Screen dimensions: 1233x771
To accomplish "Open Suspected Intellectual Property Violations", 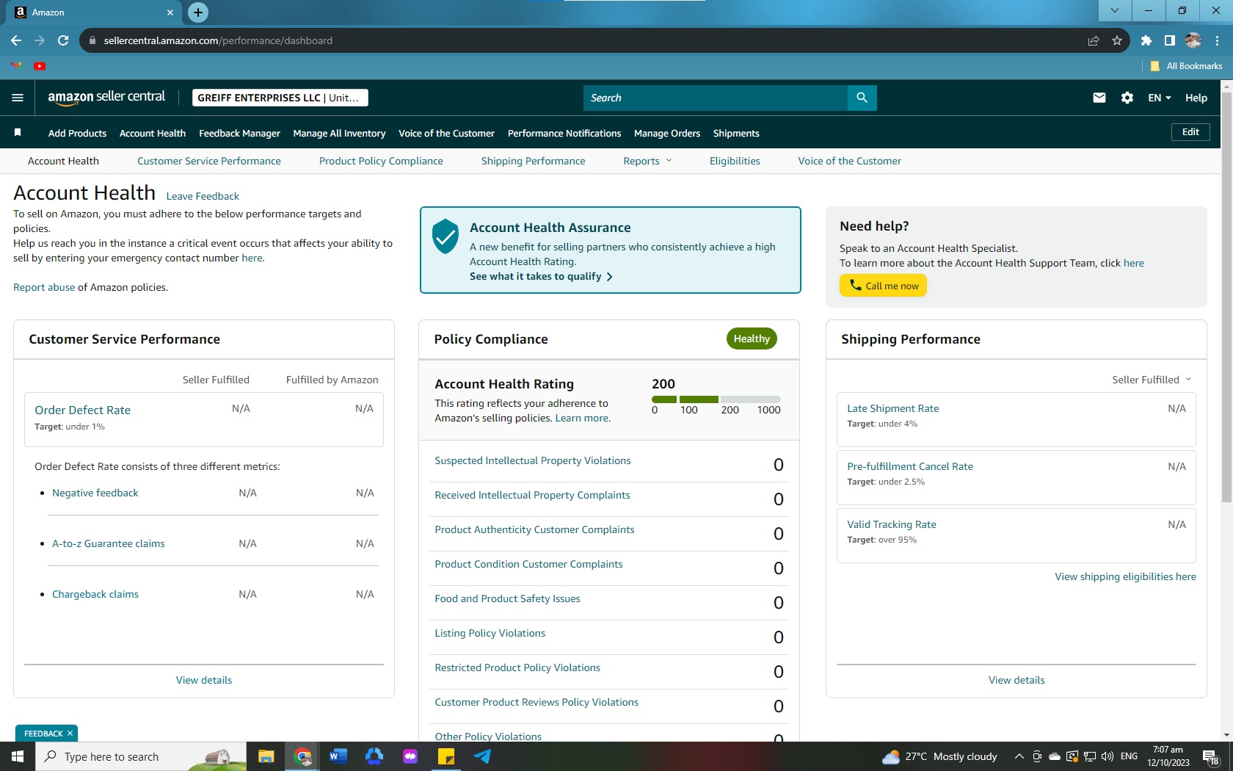I will (x=532, y=460).
